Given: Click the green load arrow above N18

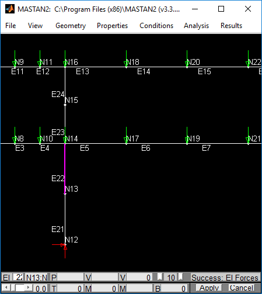Looking at the screenshot, I should click(126, 58).
